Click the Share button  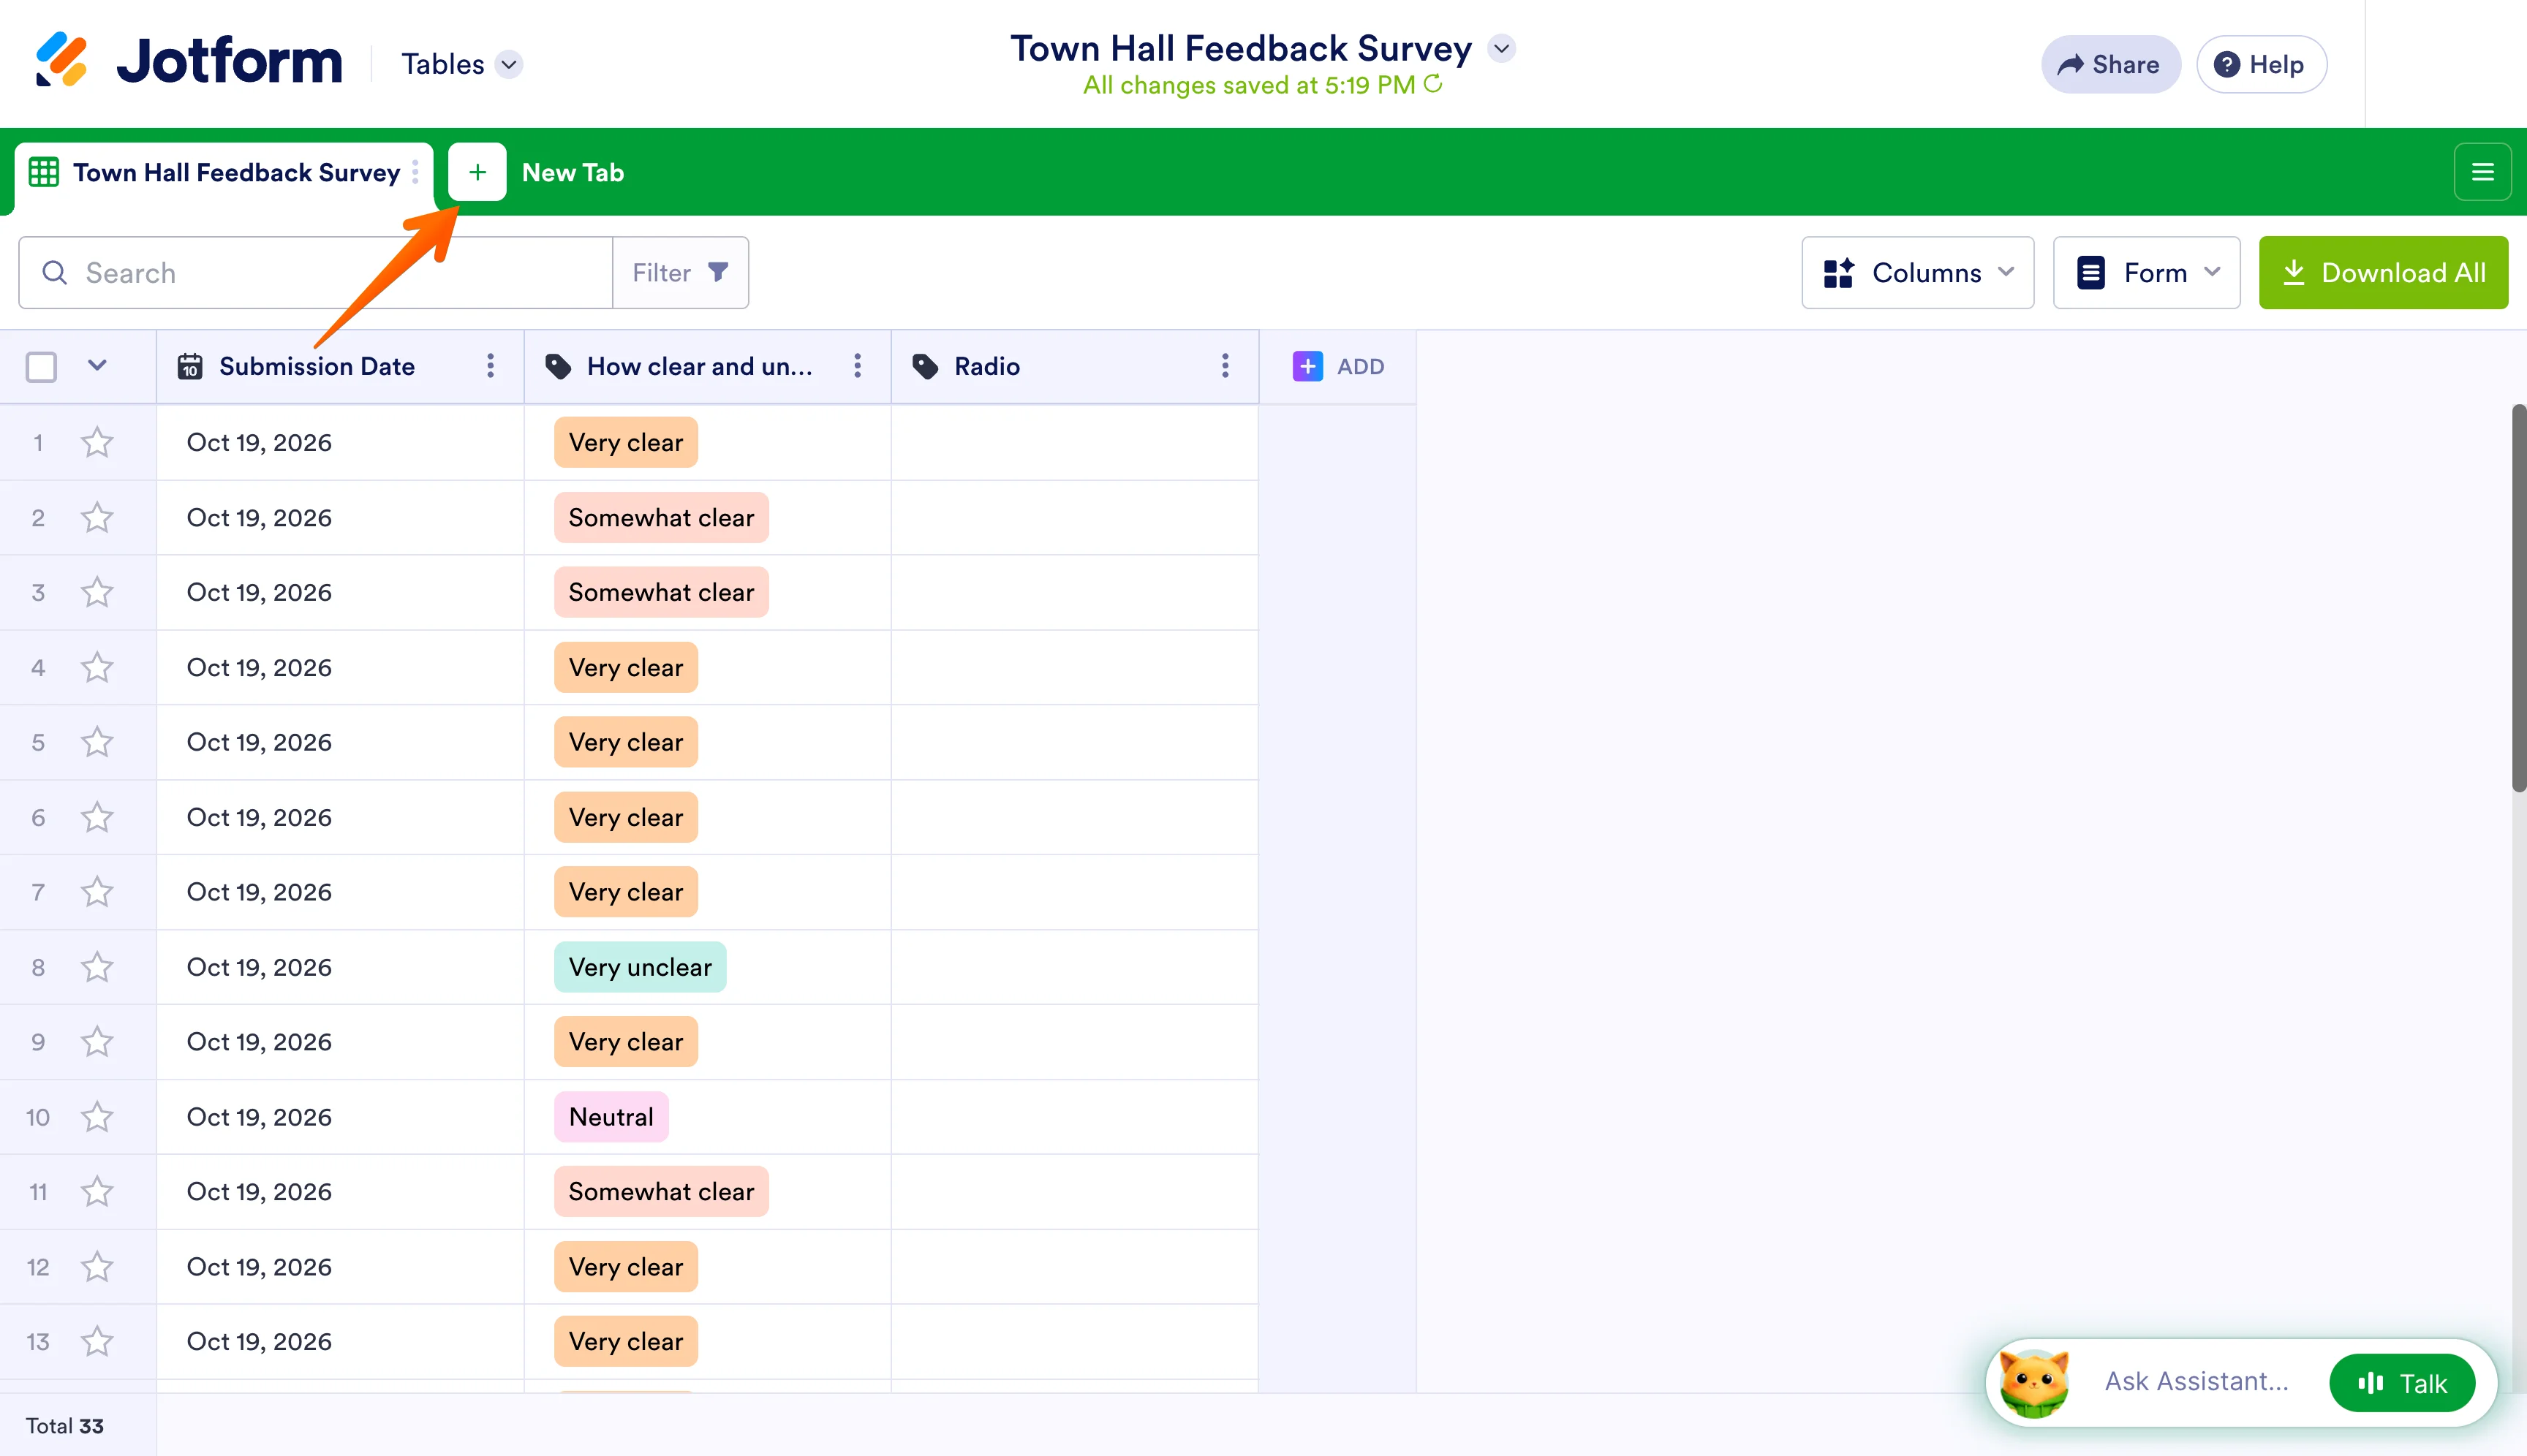(2109, 64)
